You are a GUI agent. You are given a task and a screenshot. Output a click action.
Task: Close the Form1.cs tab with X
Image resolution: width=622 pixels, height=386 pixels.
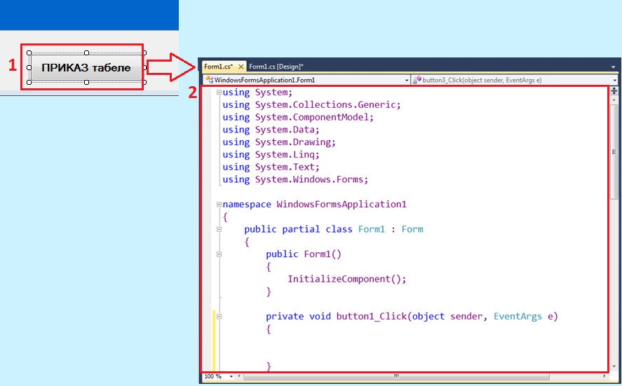point(241,67)
